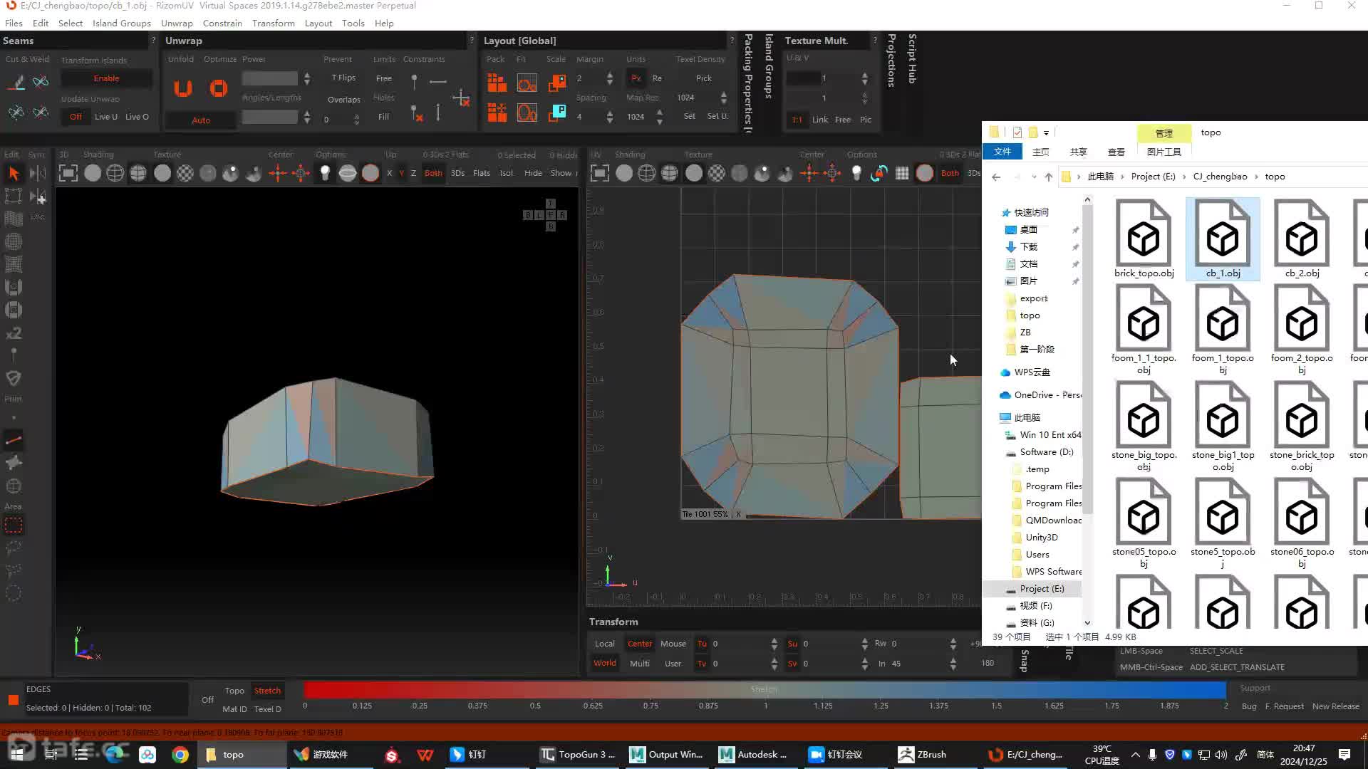Click Hide in the 3D view toolbar
Image resolution: width=1368 pixels, height=769 pixels.
coord(533,173)
